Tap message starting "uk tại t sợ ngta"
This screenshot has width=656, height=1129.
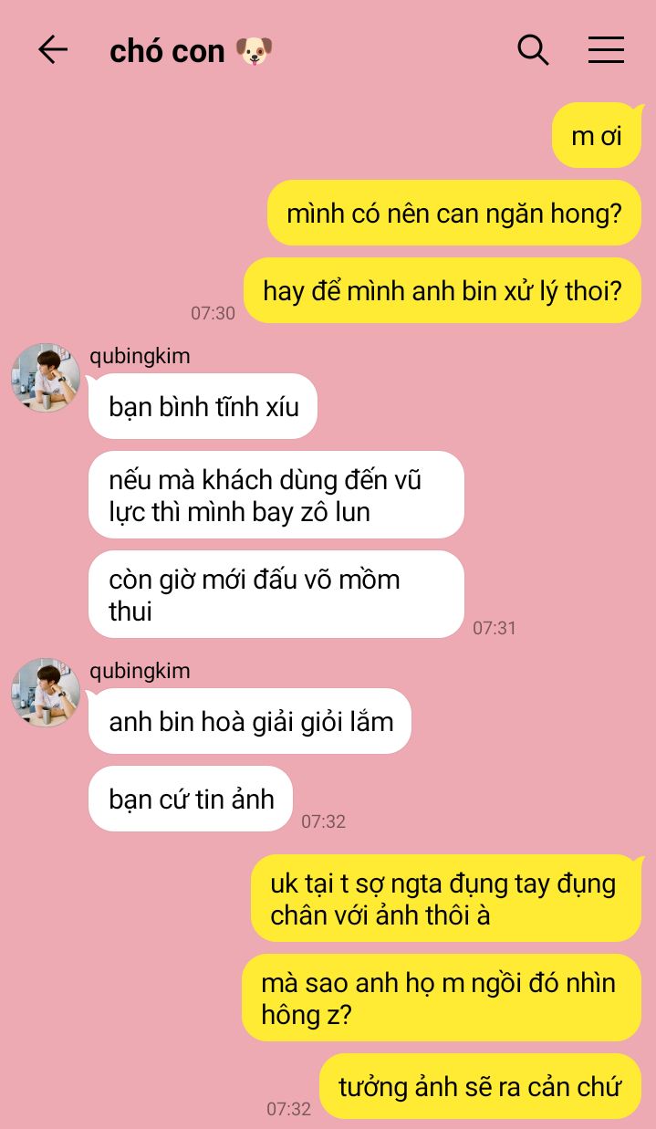coord(446,898)
